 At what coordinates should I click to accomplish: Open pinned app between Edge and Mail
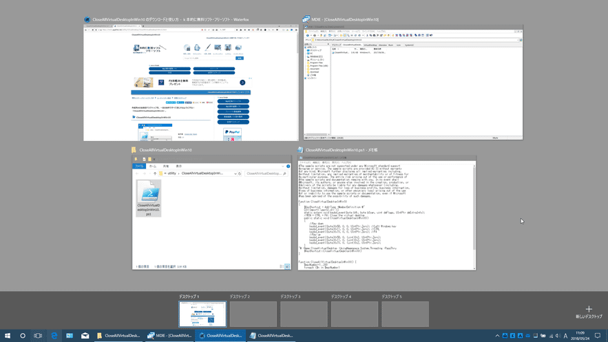click(70, 335)
